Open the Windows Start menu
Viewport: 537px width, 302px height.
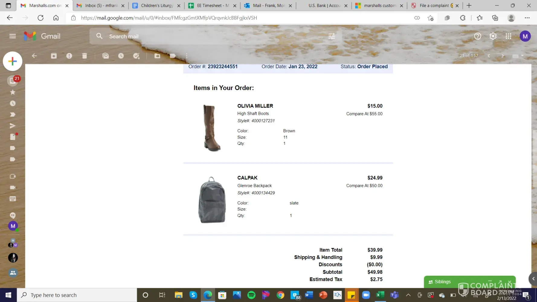(x=8, y=295)
